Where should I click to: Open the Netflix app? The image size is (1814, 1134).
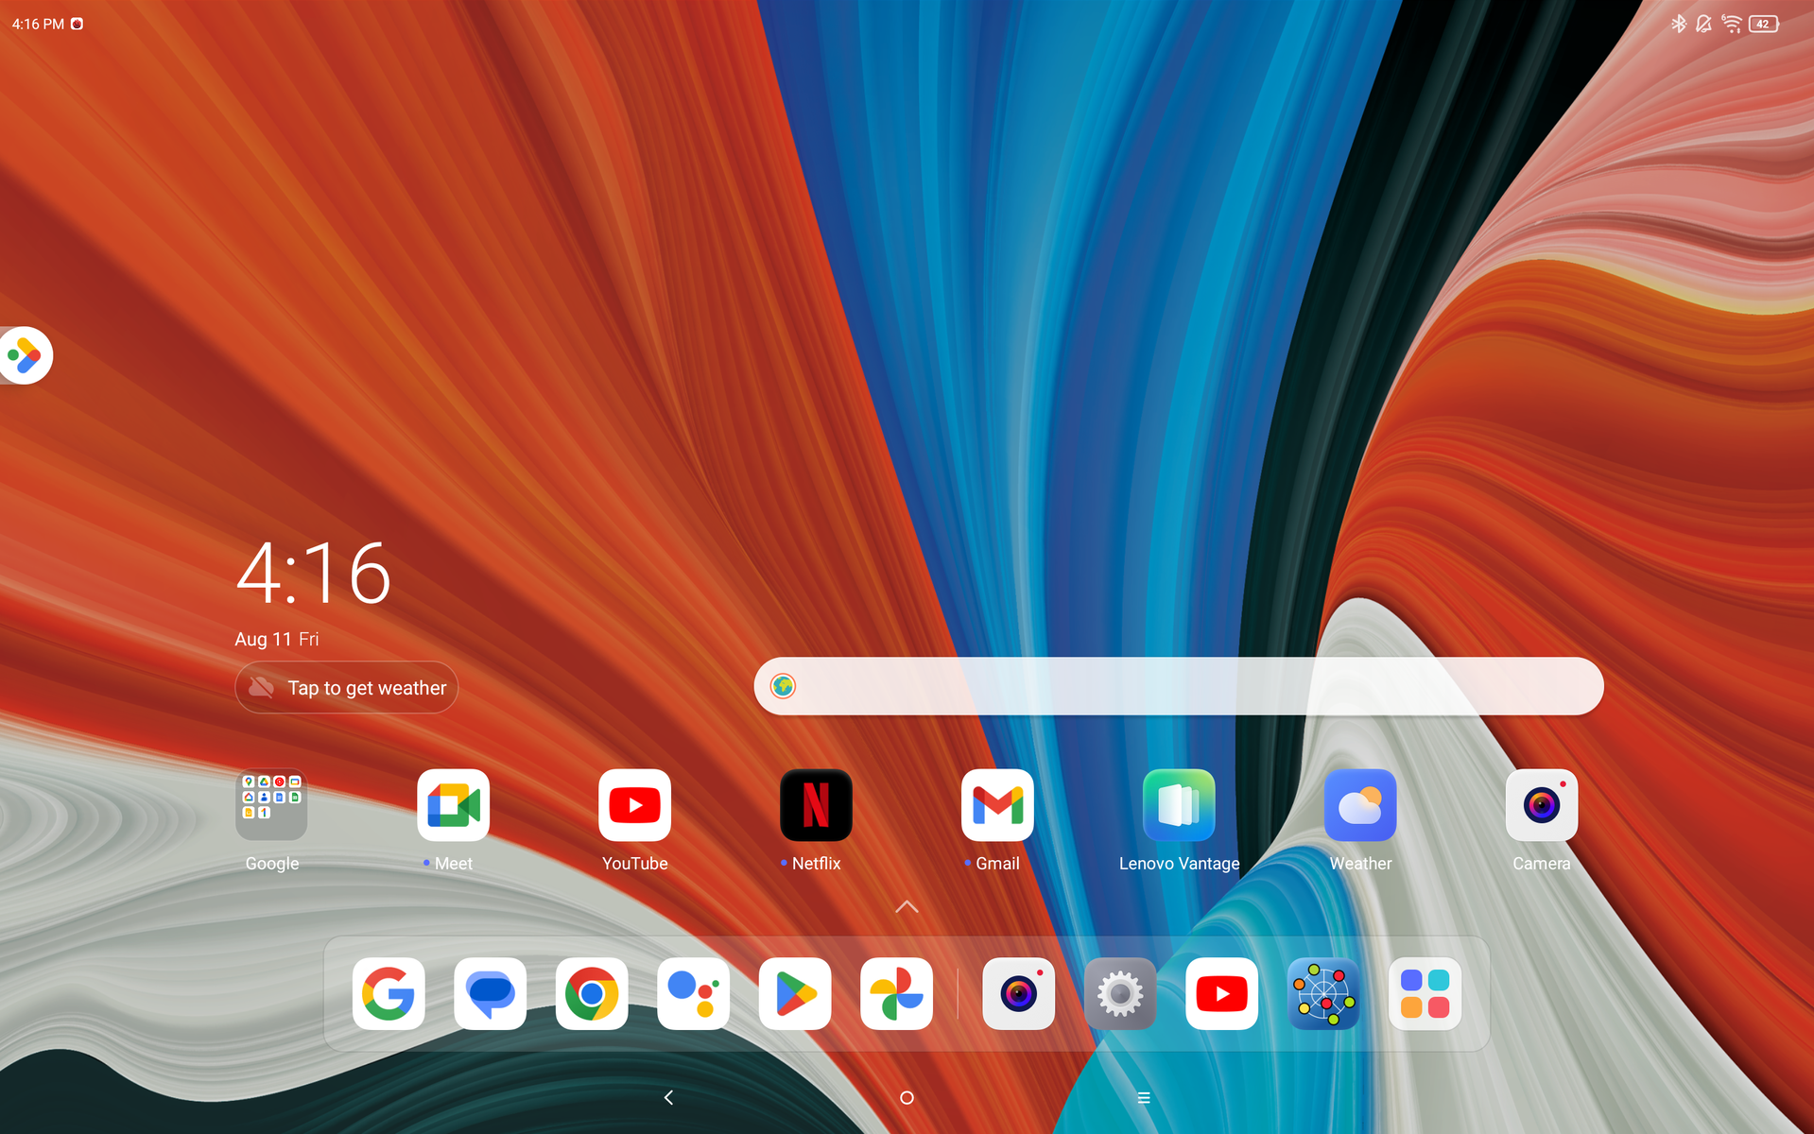(x=816, y=806)
